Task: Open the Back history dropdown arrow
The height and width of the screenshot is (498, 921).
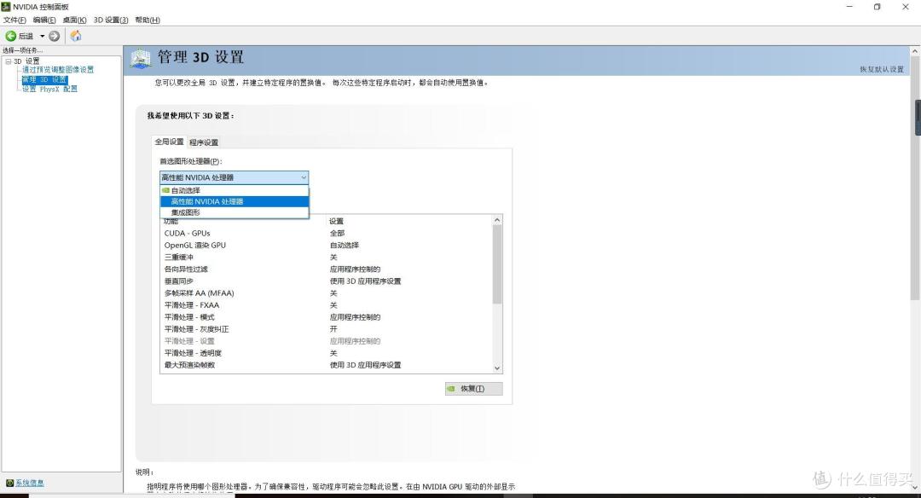Action: click(x=43, y=37)
